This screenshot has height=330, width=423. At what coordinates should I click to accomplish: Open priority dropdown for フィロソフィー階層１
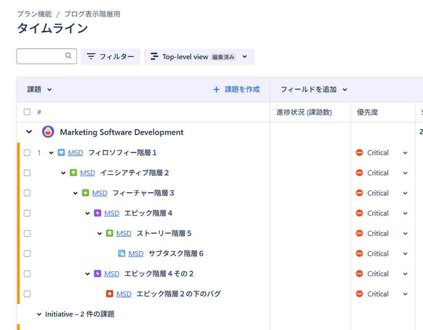405,153
